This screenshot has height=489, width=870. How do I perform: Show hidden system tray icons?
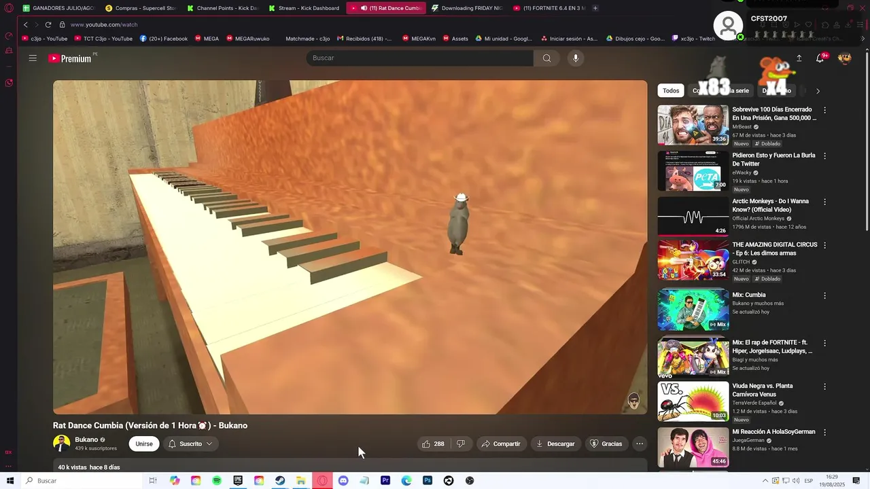765,481
